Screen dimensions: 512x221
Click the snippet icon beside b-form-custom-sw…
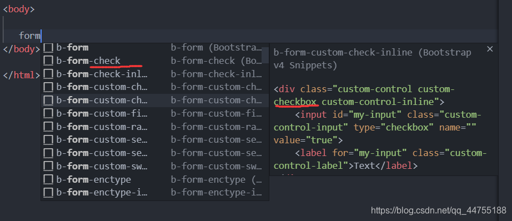48,167
